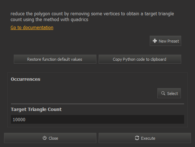Click the Occurrences heading
Image resolution: width=195 pixels, height=147 pixels.
(x=25, y=79)
